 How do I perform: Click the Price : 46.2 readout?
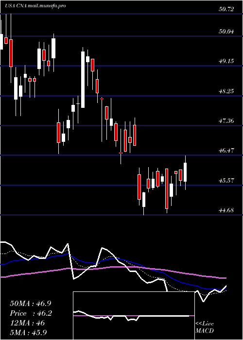31,313
